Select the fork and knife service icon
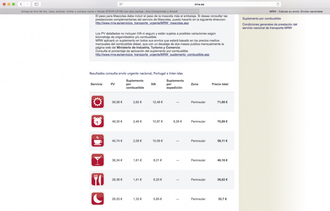The width and height of the screenshot is (330, 211). point(97,179)
